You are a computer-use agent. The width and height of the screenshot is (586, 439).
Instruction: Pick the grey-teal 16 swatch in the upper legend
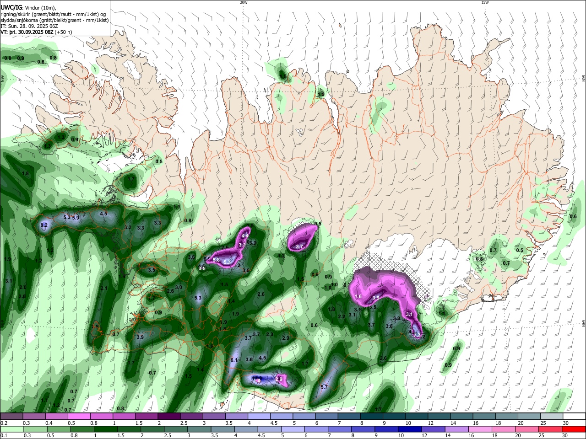[x=484, y=416]
